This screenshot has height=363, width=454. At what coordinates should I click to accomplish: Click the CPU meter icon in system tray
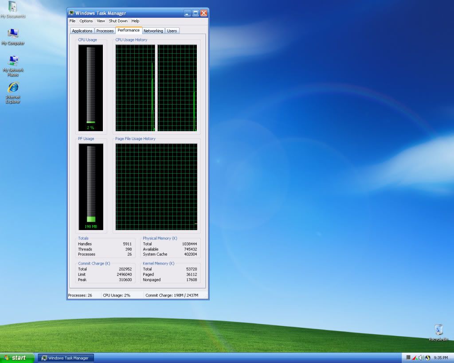[408, 358]
